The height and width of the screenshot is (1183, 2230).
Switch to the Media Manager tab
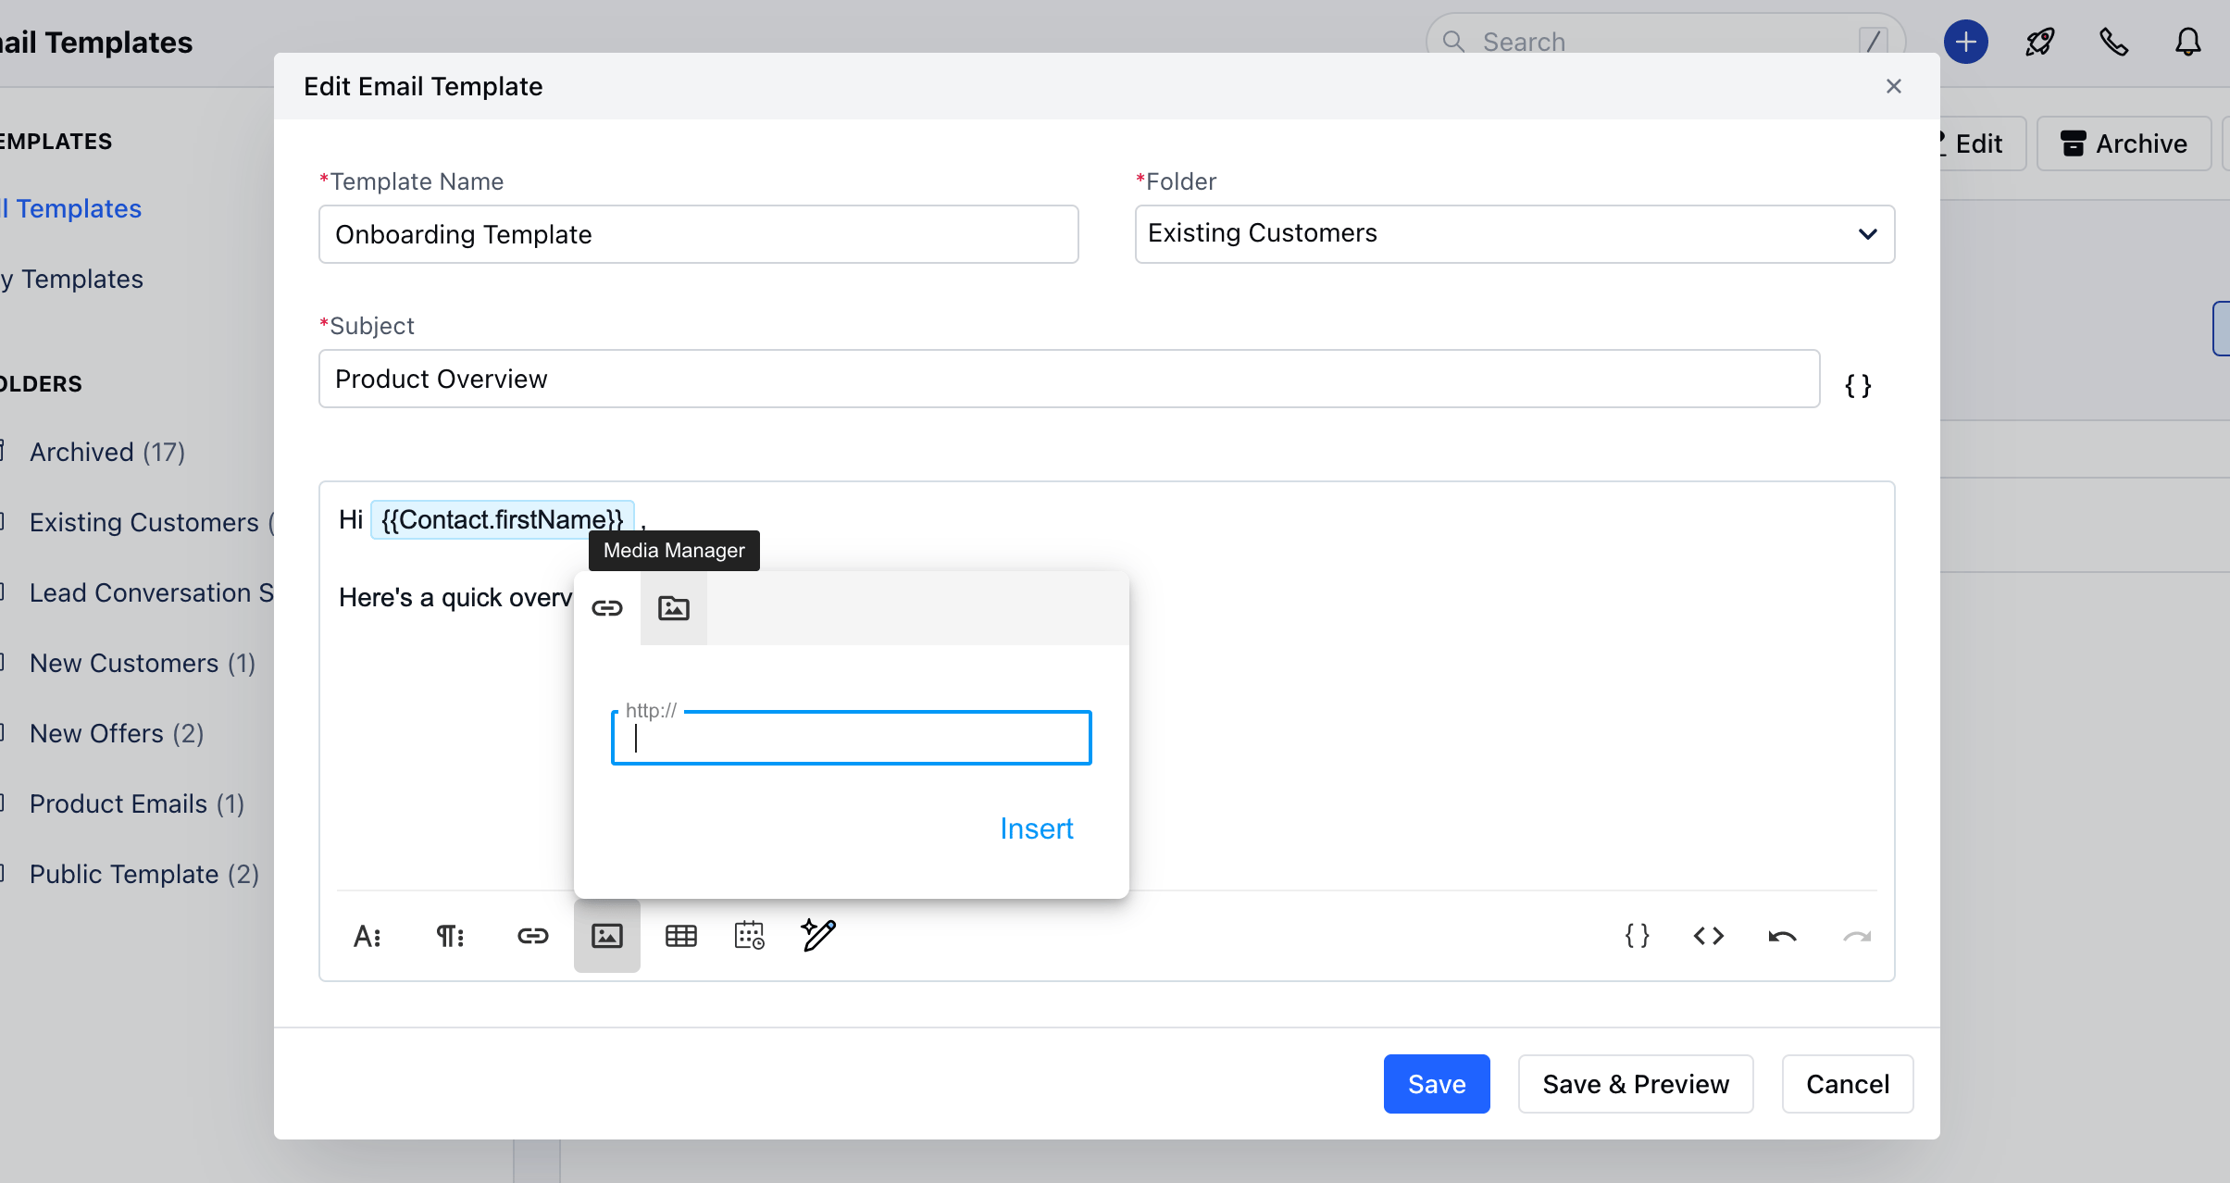point(674,608)
